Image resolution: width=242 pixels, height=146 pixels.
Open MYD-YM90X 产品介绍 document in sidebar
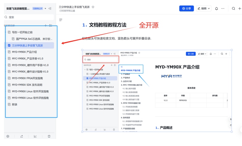point(24,52)
